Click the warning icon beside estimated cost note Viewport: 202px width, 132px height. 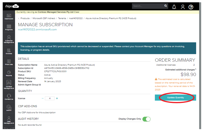coord(156,79)
